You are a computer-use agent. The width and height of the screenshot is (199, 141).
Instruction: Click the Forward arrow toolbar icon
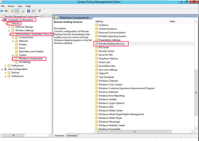click(6, 11)
